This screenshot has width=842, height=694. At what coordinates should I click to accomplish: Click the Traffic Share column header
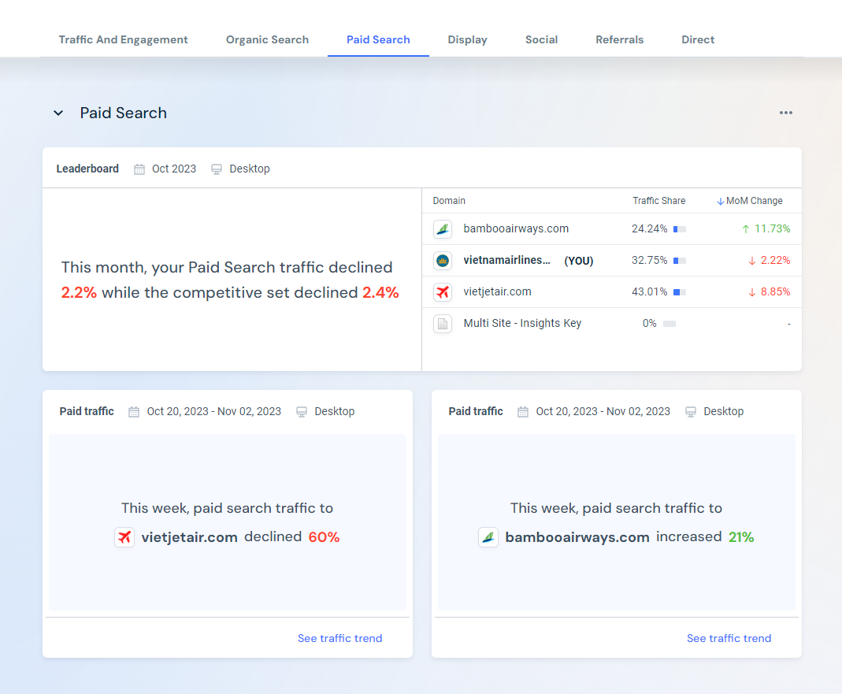[x=659, y=201]
